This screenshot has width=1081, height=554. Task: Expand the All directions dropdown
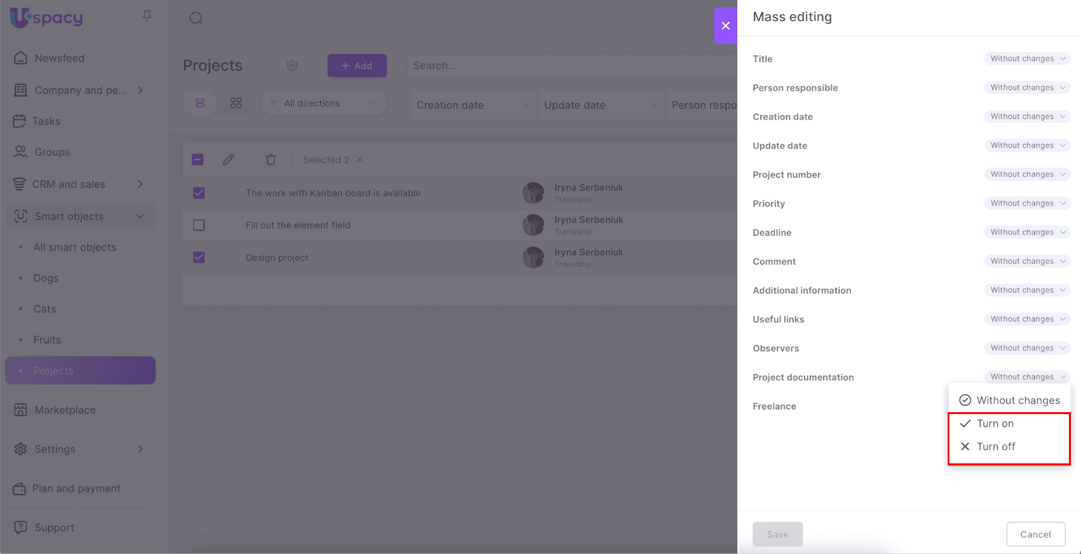324,103
